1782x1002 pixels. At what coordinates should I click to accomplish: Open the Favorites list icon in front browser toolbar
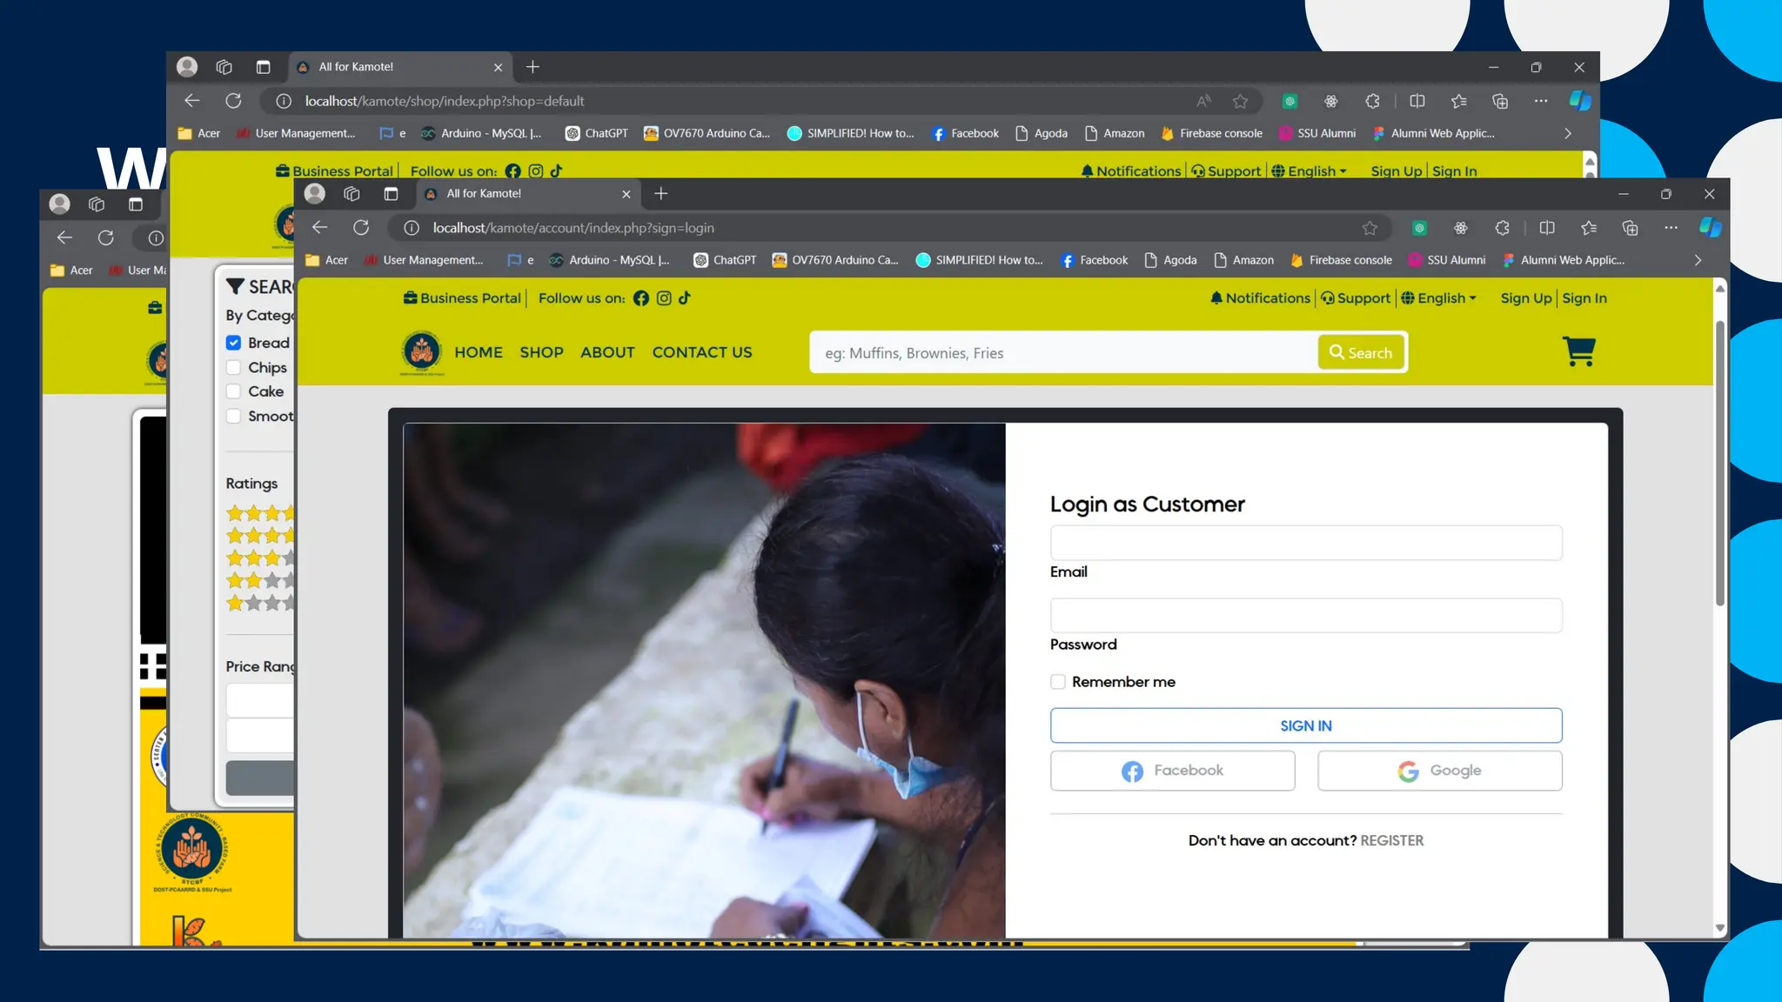click(x=1589, y=228)
